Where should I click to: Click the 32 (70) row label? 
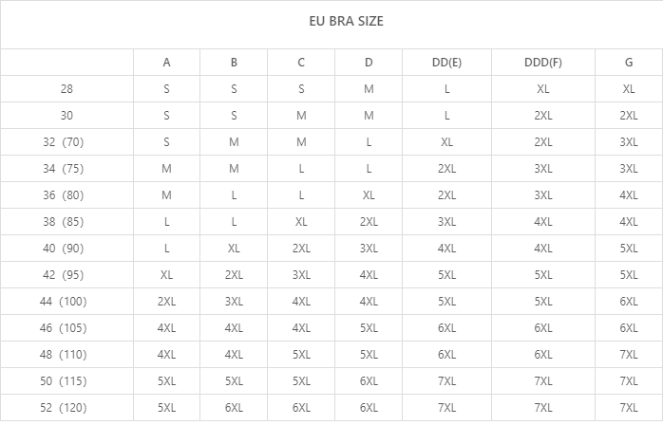click(66, 142)
